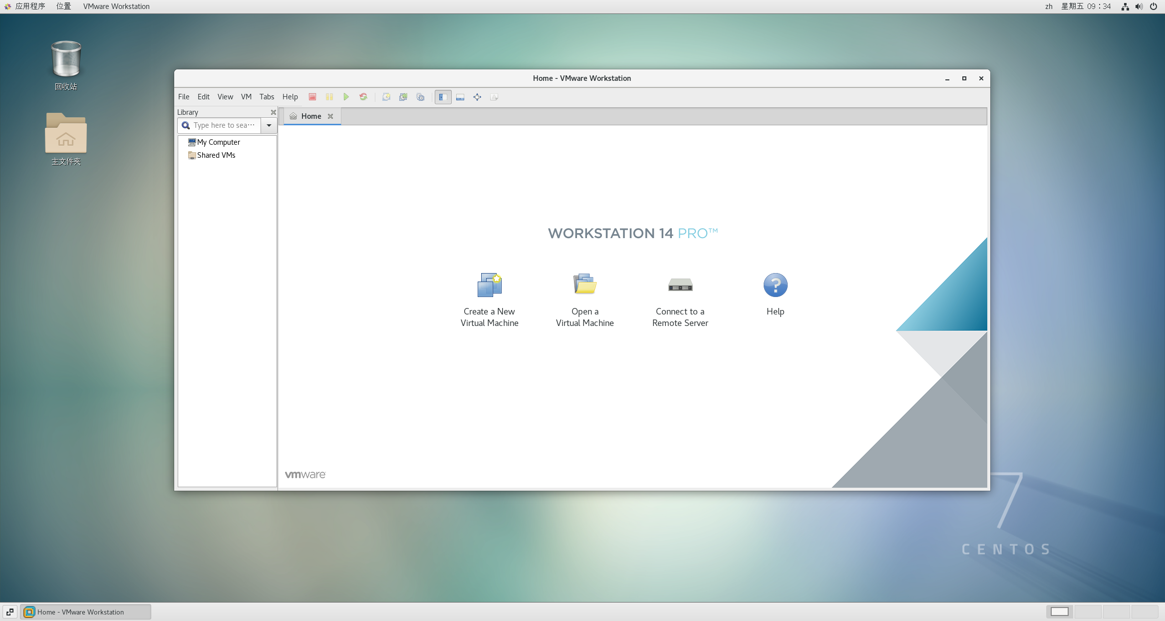Select the 回收站 trash desktop icon

(x=66, y=65)
